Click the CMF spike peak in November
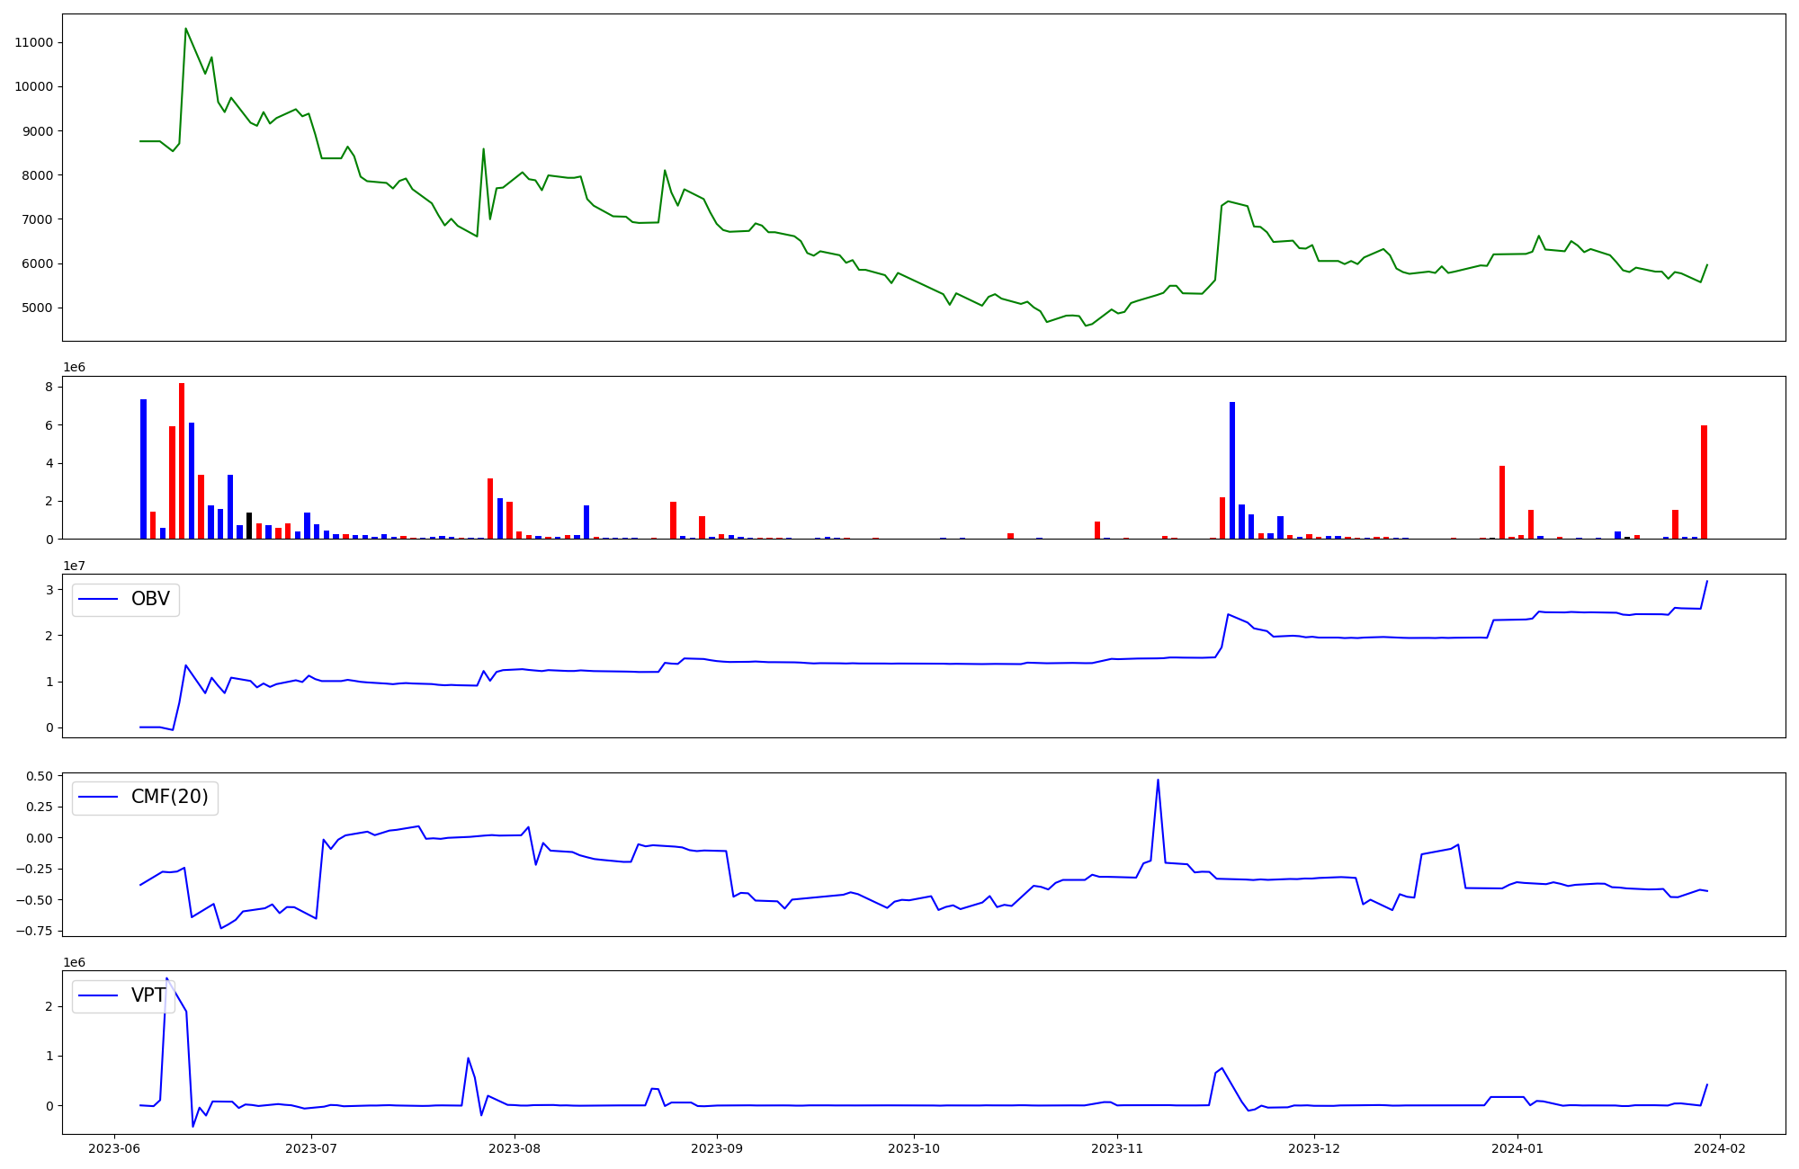The height and width of the screenshot is (1169, 1799). [x=1158, y=781]
